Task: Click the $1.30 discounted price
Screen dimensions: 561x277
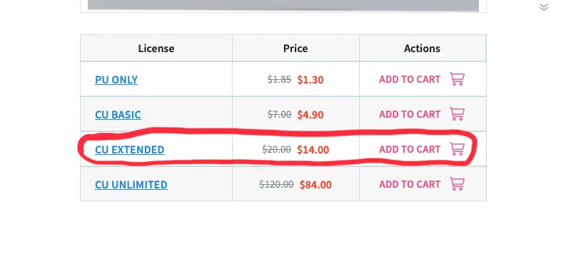Action: tap(310, 79)
